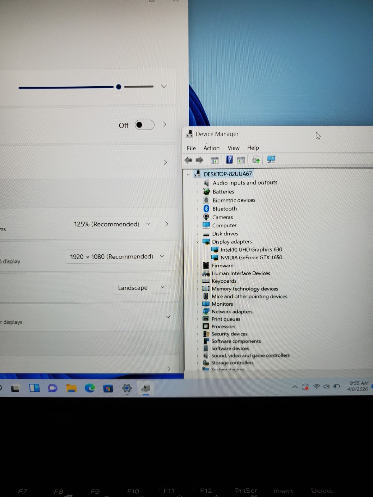
Task: Open the 125% (Recommended) scale dropdown
Action: 112,224
